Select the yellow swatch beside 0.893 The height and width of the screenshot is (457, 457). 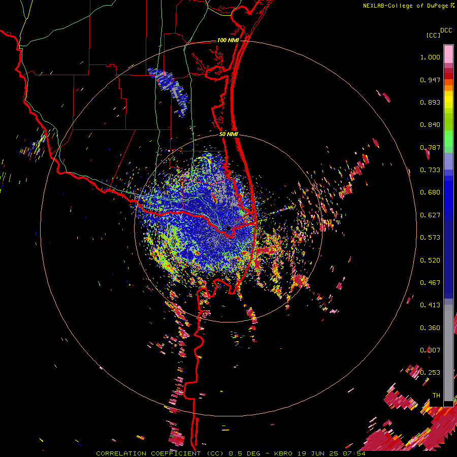click(448, 100)
